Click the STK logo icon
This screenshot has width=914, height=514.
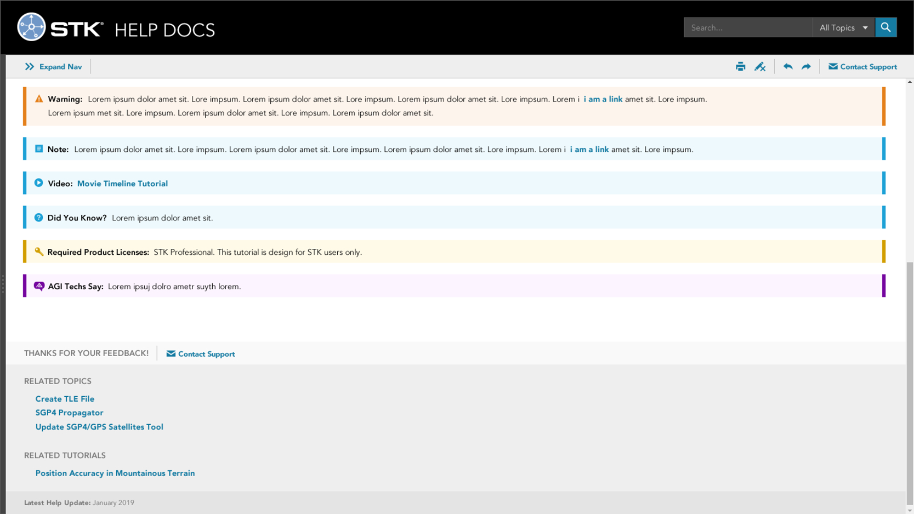31,27
